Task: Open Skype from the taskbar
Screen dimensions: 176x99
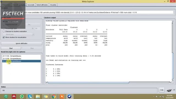Action: 30,97
